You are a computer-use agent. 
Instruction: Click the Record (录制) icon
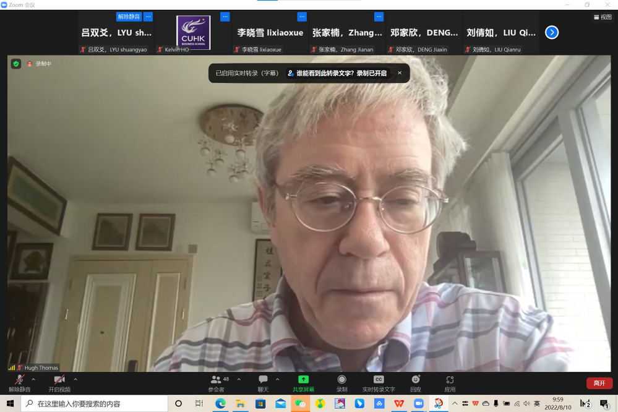(341, 380)
